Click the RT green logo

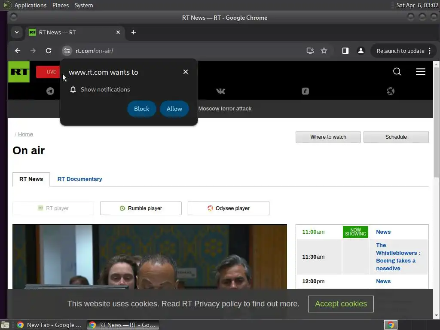point(19,72)
